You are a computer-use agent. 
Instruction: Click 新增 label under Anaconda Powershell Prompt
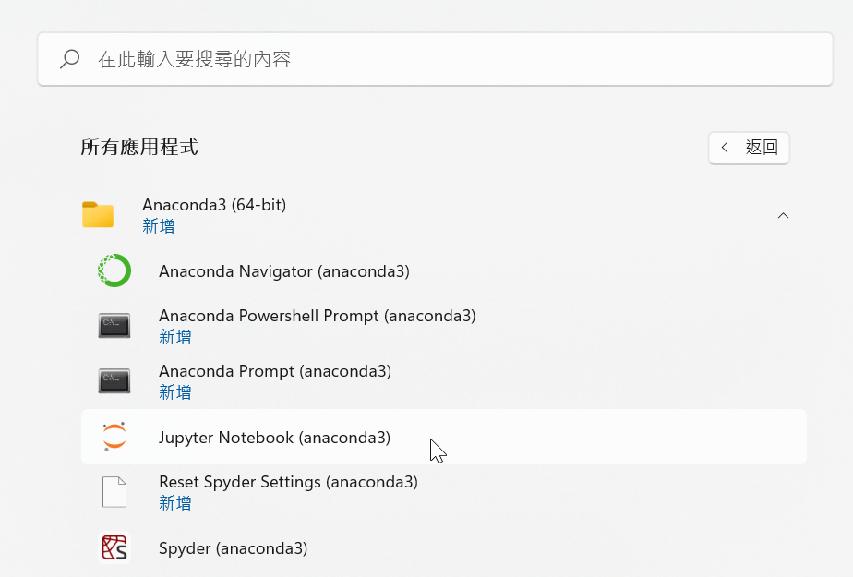(175, 337)
